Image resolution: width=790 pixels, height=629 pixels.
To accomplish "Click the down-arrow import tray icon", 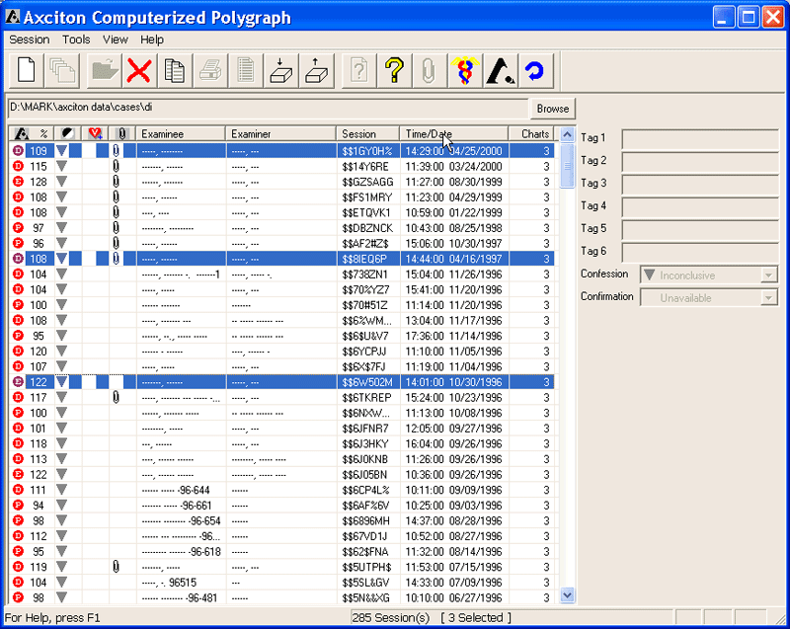I will pyautogui.click(x=280, y=70).
